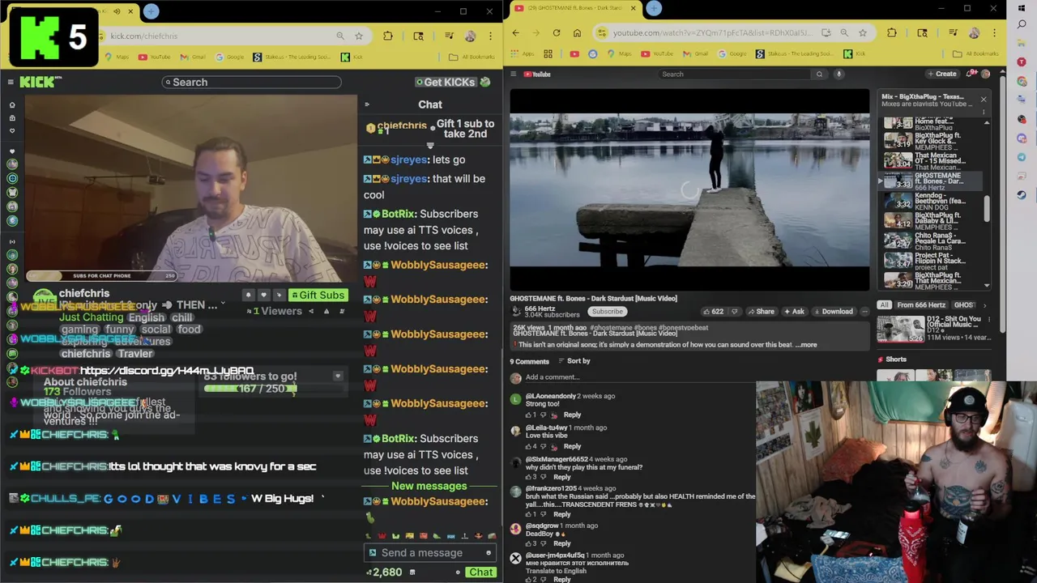Translate Russian comment to English
The image size is (1037, 583).
[556, 571]
